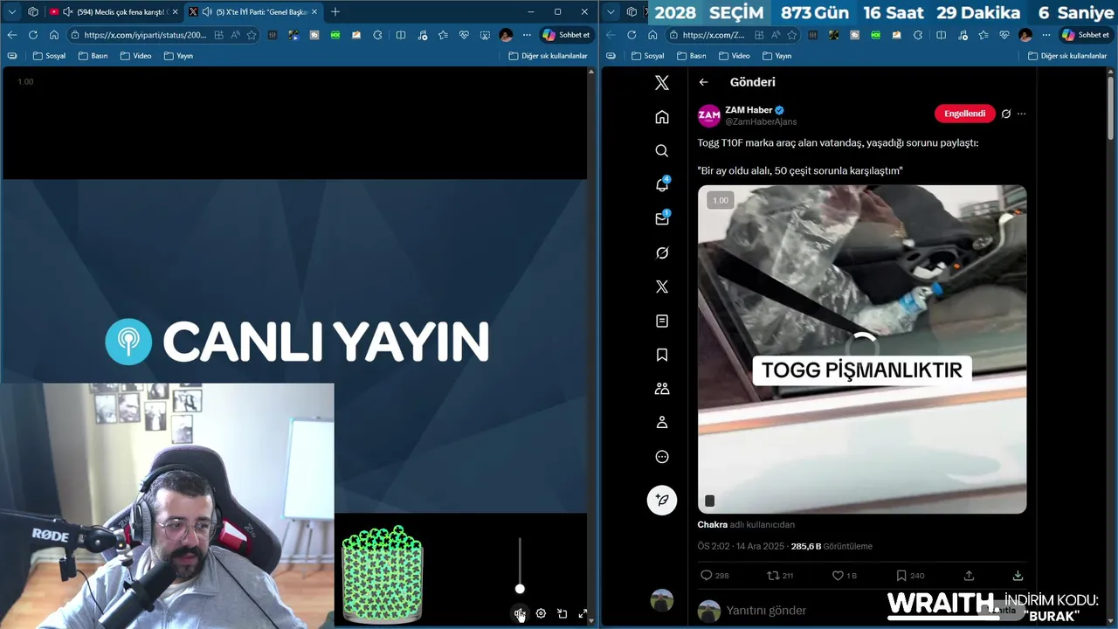This screenshot has width=1118, height=629.
Task: Open Video bookmarks folder in left window
Action: 135,56
